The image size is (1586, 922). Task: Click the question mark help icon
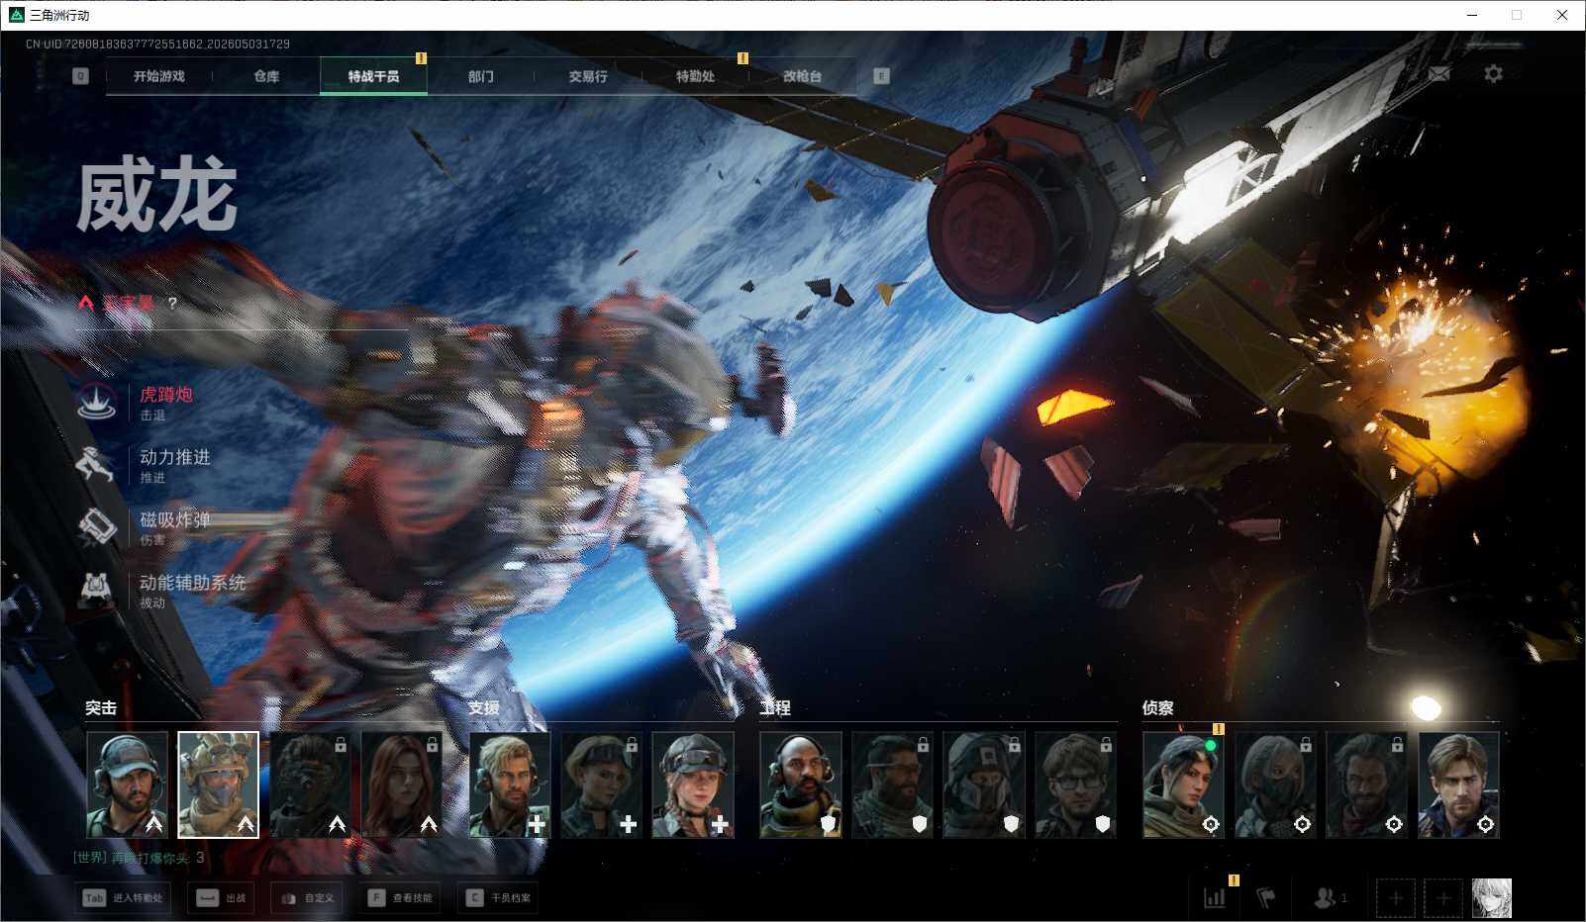point(172,304)
